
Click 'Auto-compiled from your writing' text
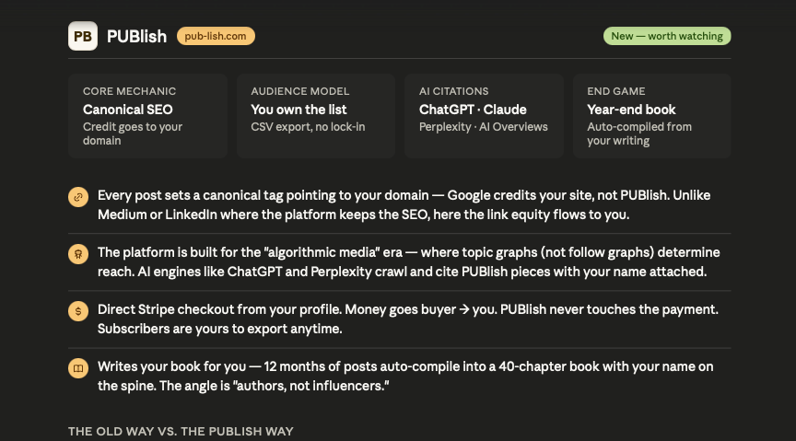[x=639, y=134]
